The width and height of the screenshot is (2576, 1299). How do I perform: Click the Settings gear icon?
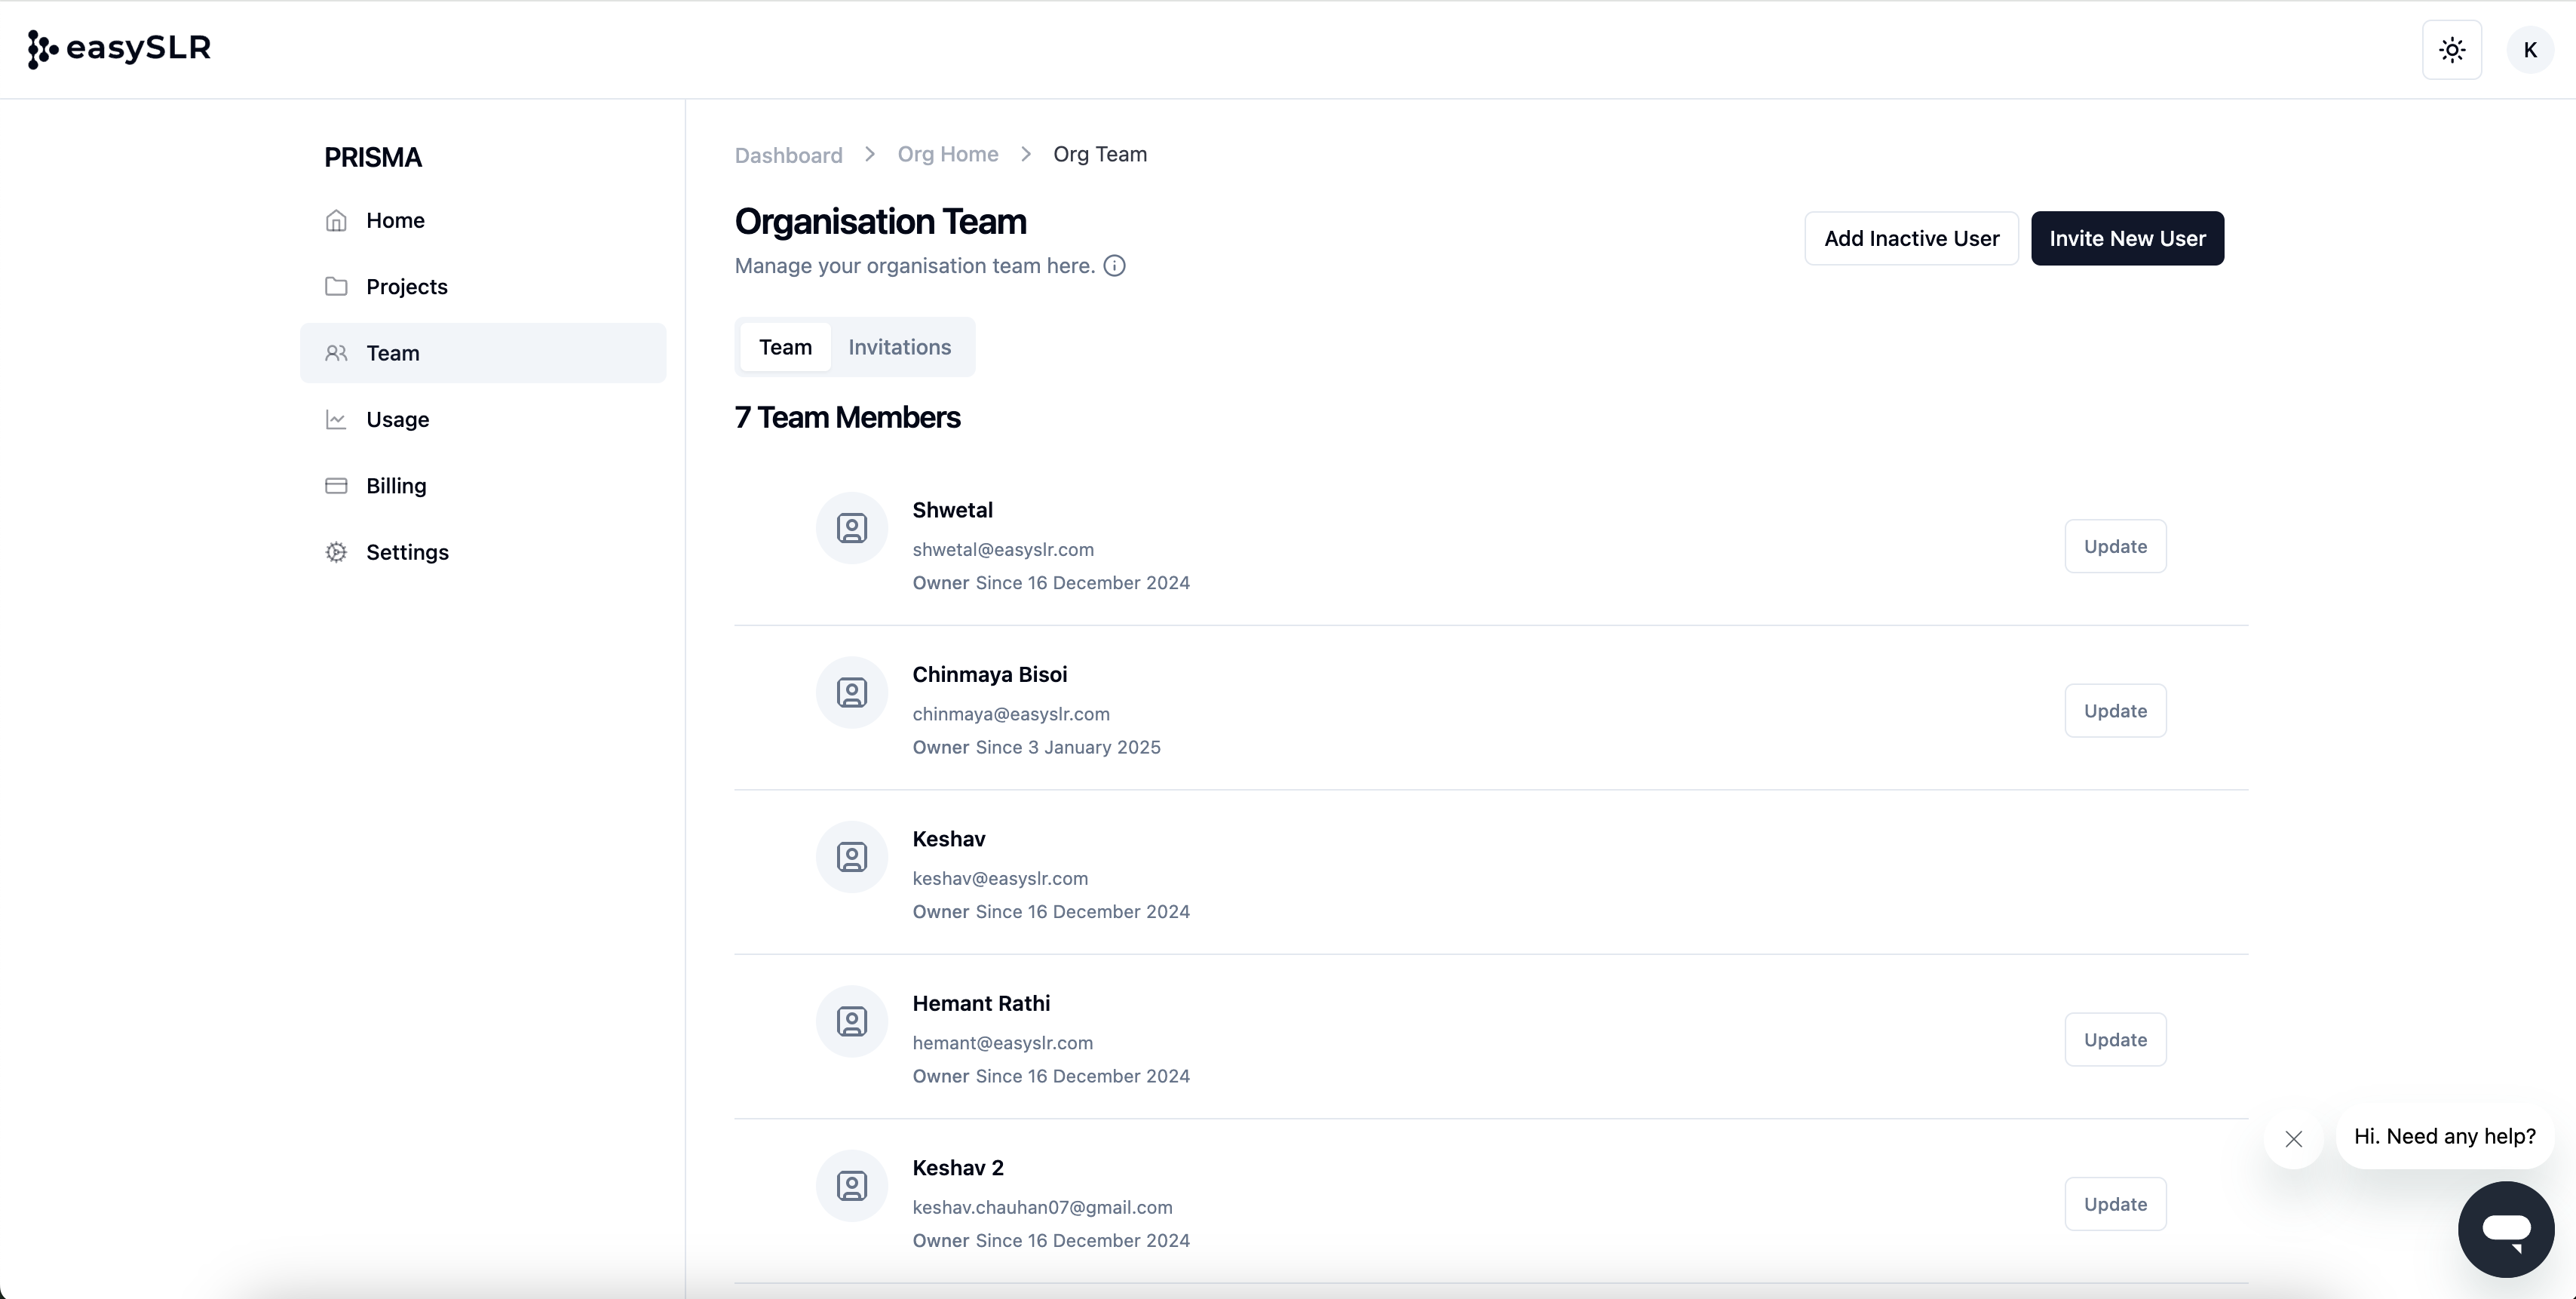click(336, 552)
